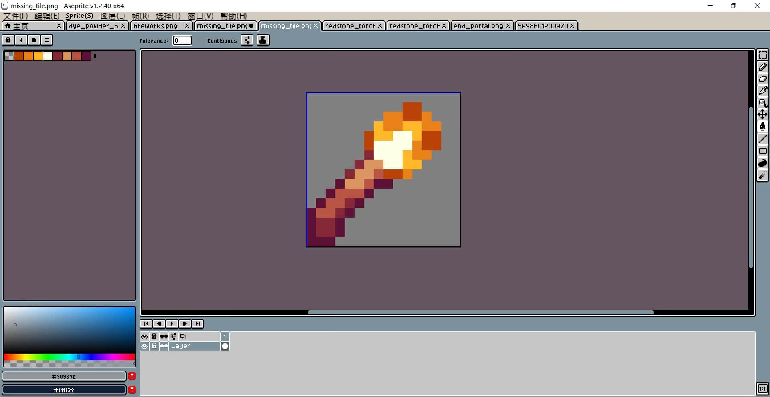This screenshot has width=770, height=397.
Task: Toggle continuous mode on Layer row
Action: [164, 346]
